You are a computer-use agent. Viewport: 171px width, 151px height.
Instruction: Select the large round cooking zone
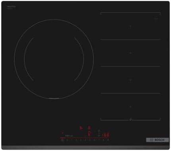(54, 59)
